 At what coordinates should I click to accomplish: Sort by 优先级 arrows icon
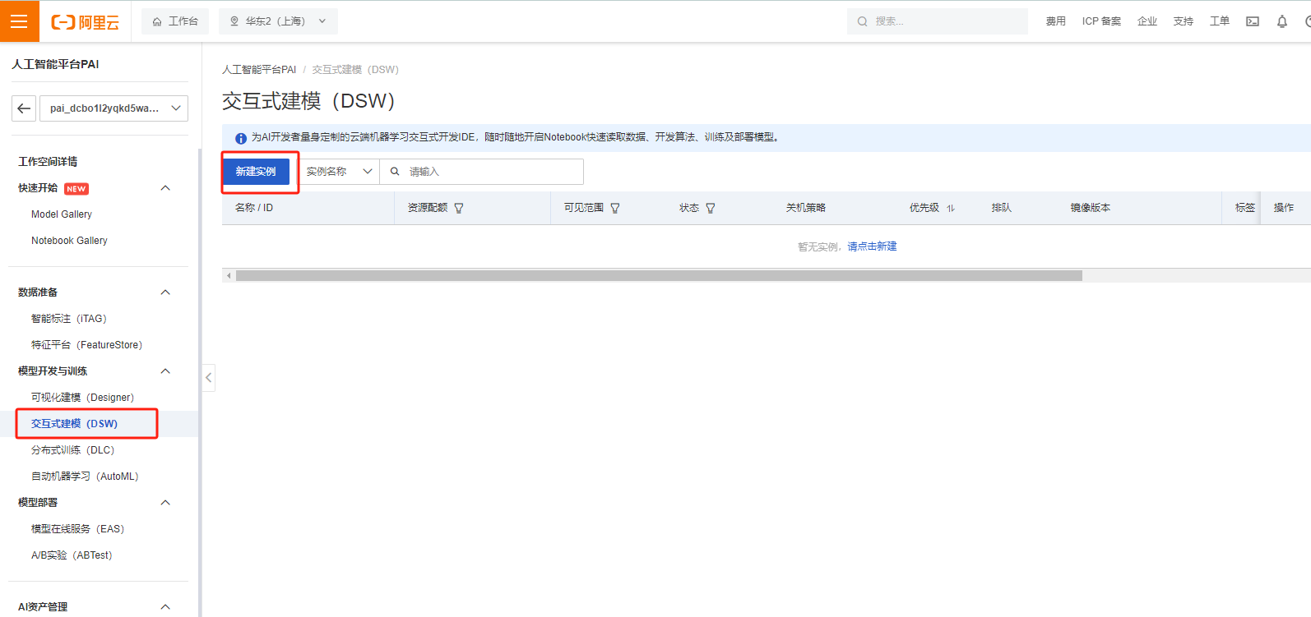click(951, 209)
